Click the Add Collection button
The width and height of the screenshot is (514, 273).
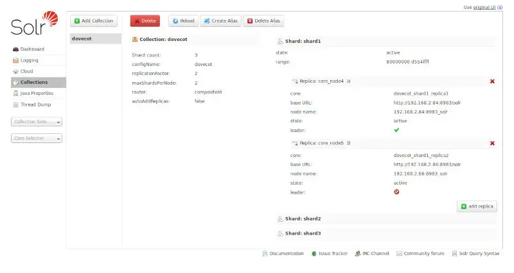click(94, 21)
